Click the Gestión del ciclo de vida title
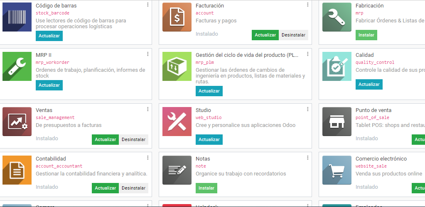The image size is (425, 207). [247, 55]
